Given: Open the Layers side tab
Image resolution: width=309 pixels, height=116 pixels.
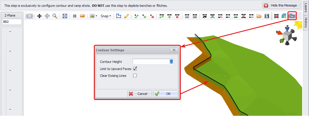Looking at the screenshot, I should pyautogui.click(x=305, y=7).
